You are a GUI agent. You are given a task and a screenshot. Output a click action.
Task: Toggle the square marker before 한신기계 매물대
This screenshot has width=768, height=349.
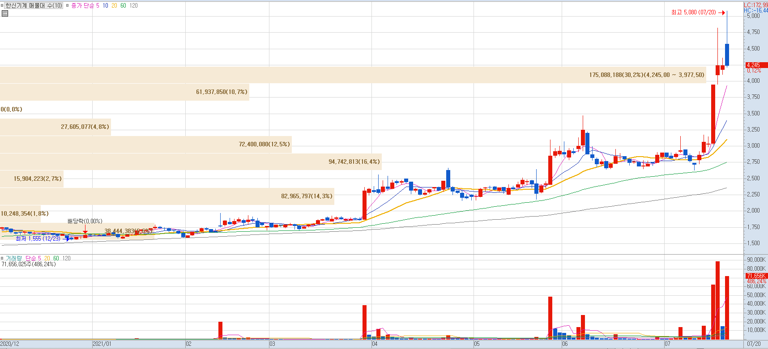coord(2,6)
